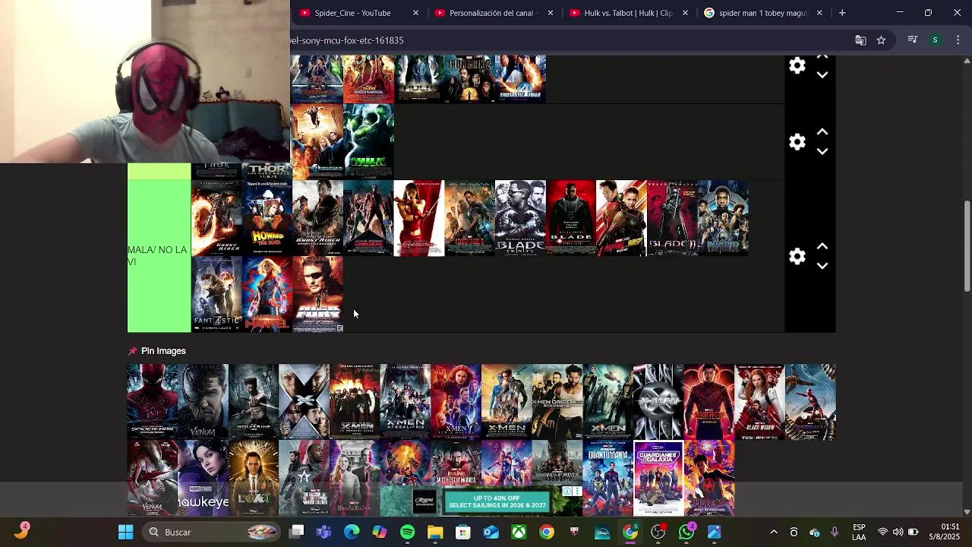This screenshot has width=972, height=547.
Task: Click the page vertical scrollbar thumb
Action: 967,245
